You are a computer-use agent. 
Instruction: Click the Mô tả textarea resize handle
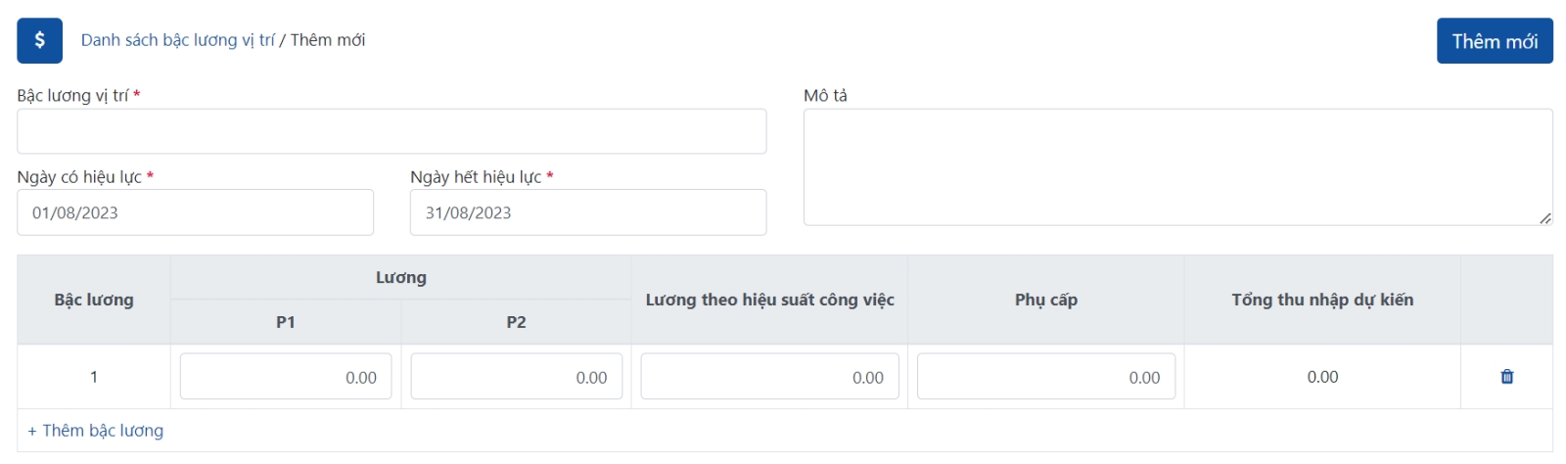(x=1544, y=218)
